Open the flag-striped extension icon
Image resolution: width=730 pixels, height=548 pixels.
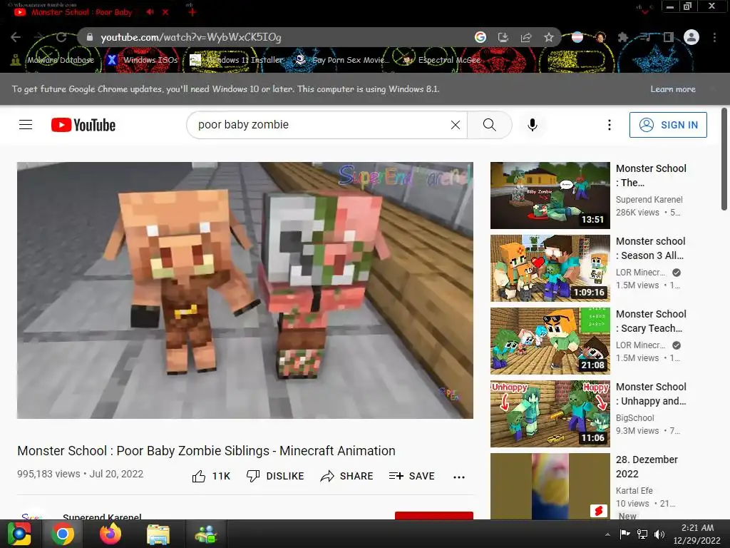point(577,37)
